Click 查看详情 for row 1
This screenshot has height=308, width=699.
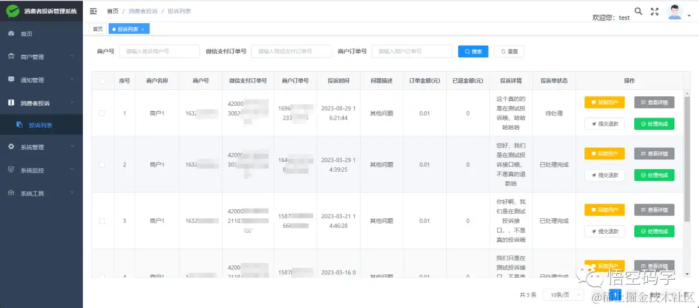tap(654, 103)
